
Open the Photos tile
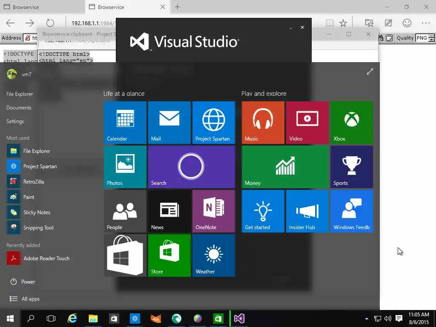(x=125, y=167)
